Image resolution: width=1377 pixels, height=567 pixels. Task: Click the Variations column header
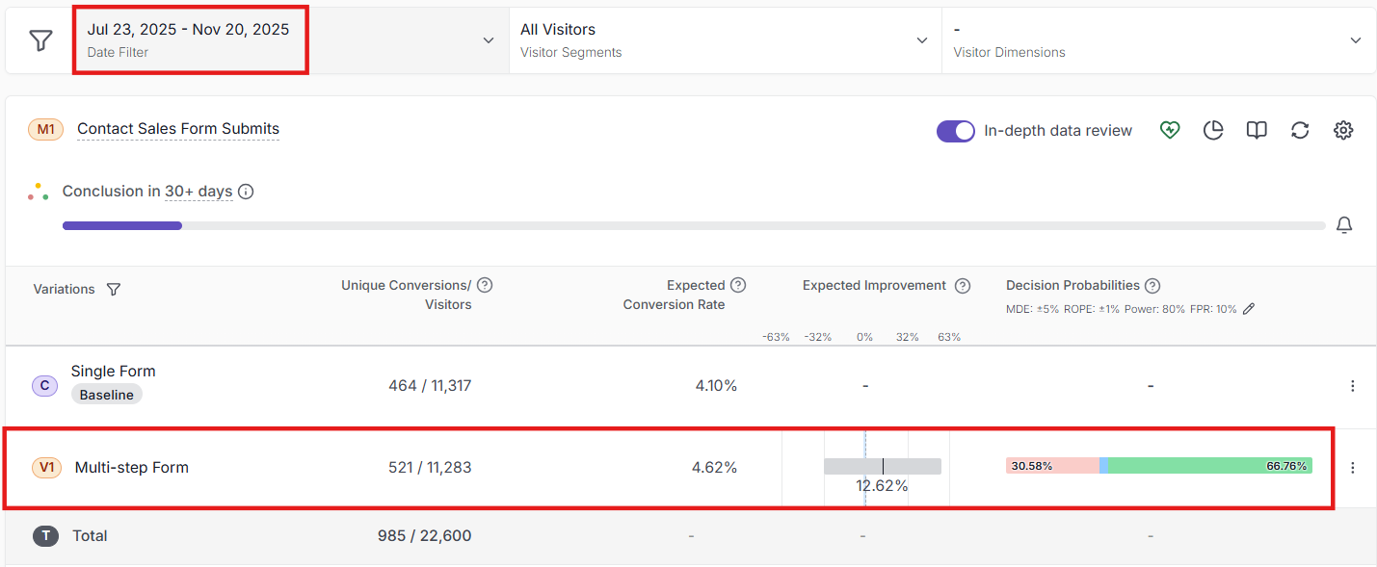(x=64, y=289)
